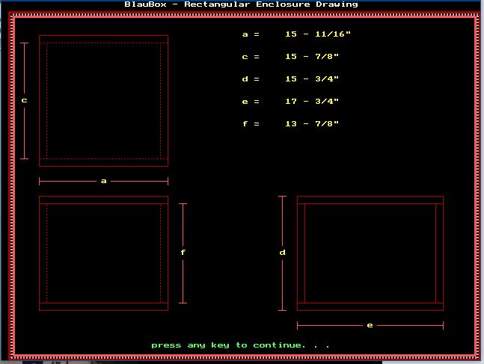Click the 'a = 15 - 11/16"' dimension value
The height and width of the screenshot is (364, 484).
(x=296, y=34)
